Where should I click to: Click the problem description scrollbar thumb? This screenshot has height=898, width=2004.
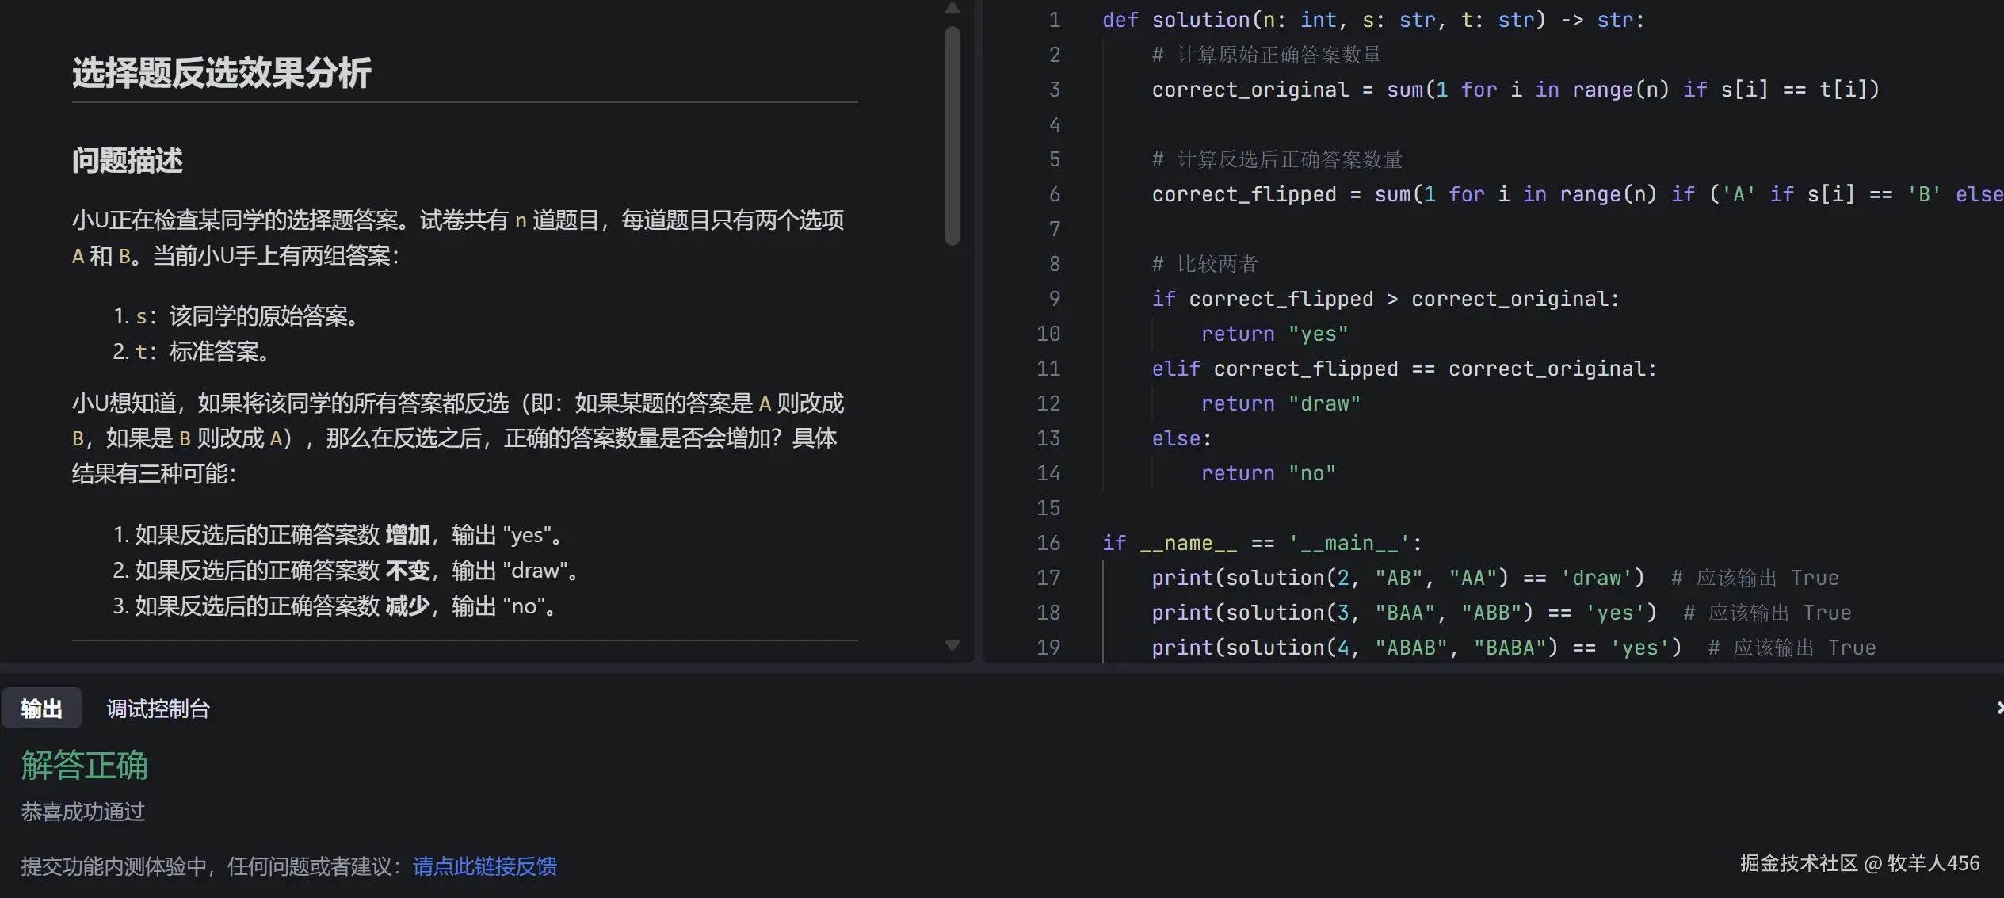952,135
